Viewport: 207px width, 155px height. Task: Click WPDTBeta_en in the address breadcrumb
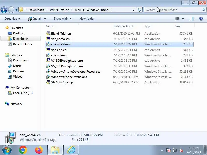(x=60, y=10)
